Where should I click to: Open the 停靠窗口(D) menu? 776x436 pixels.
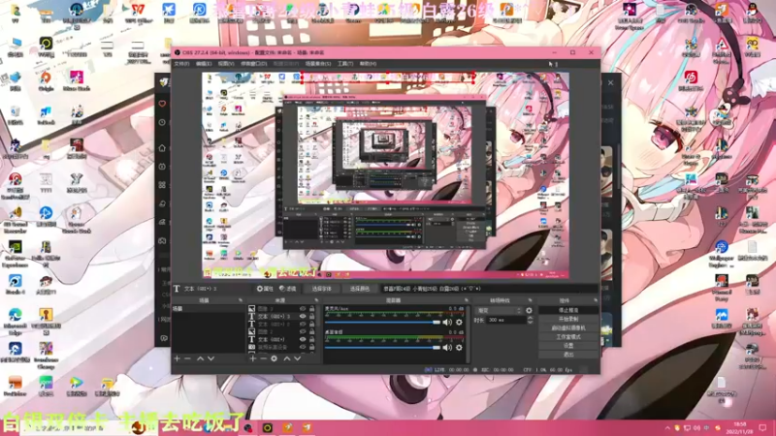point(254,64)
